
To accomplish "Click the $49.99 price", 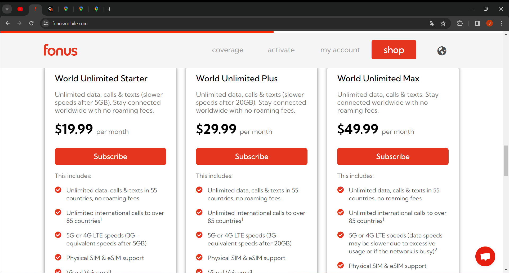I will 358,129.
